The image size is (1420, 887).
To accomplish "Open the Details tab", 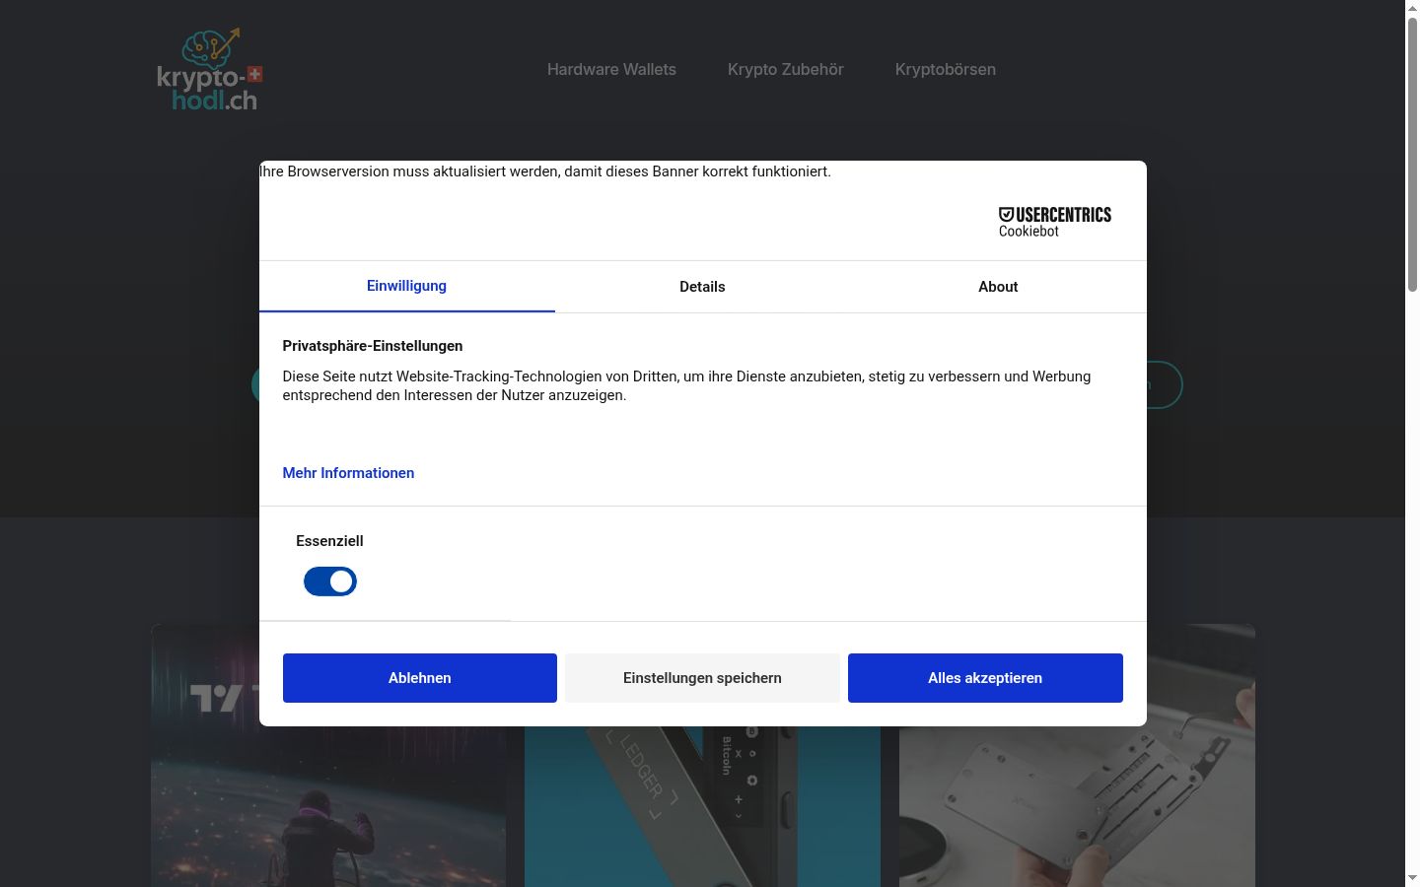I will click(x=702, y=287).
